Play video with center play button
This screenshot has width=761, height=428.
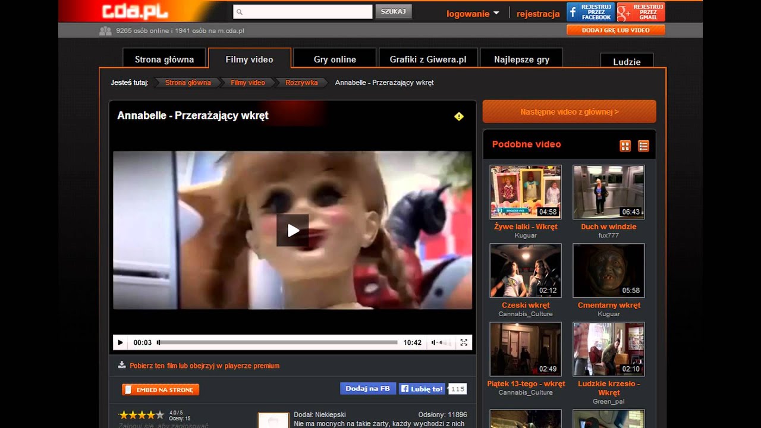[293, 230]
